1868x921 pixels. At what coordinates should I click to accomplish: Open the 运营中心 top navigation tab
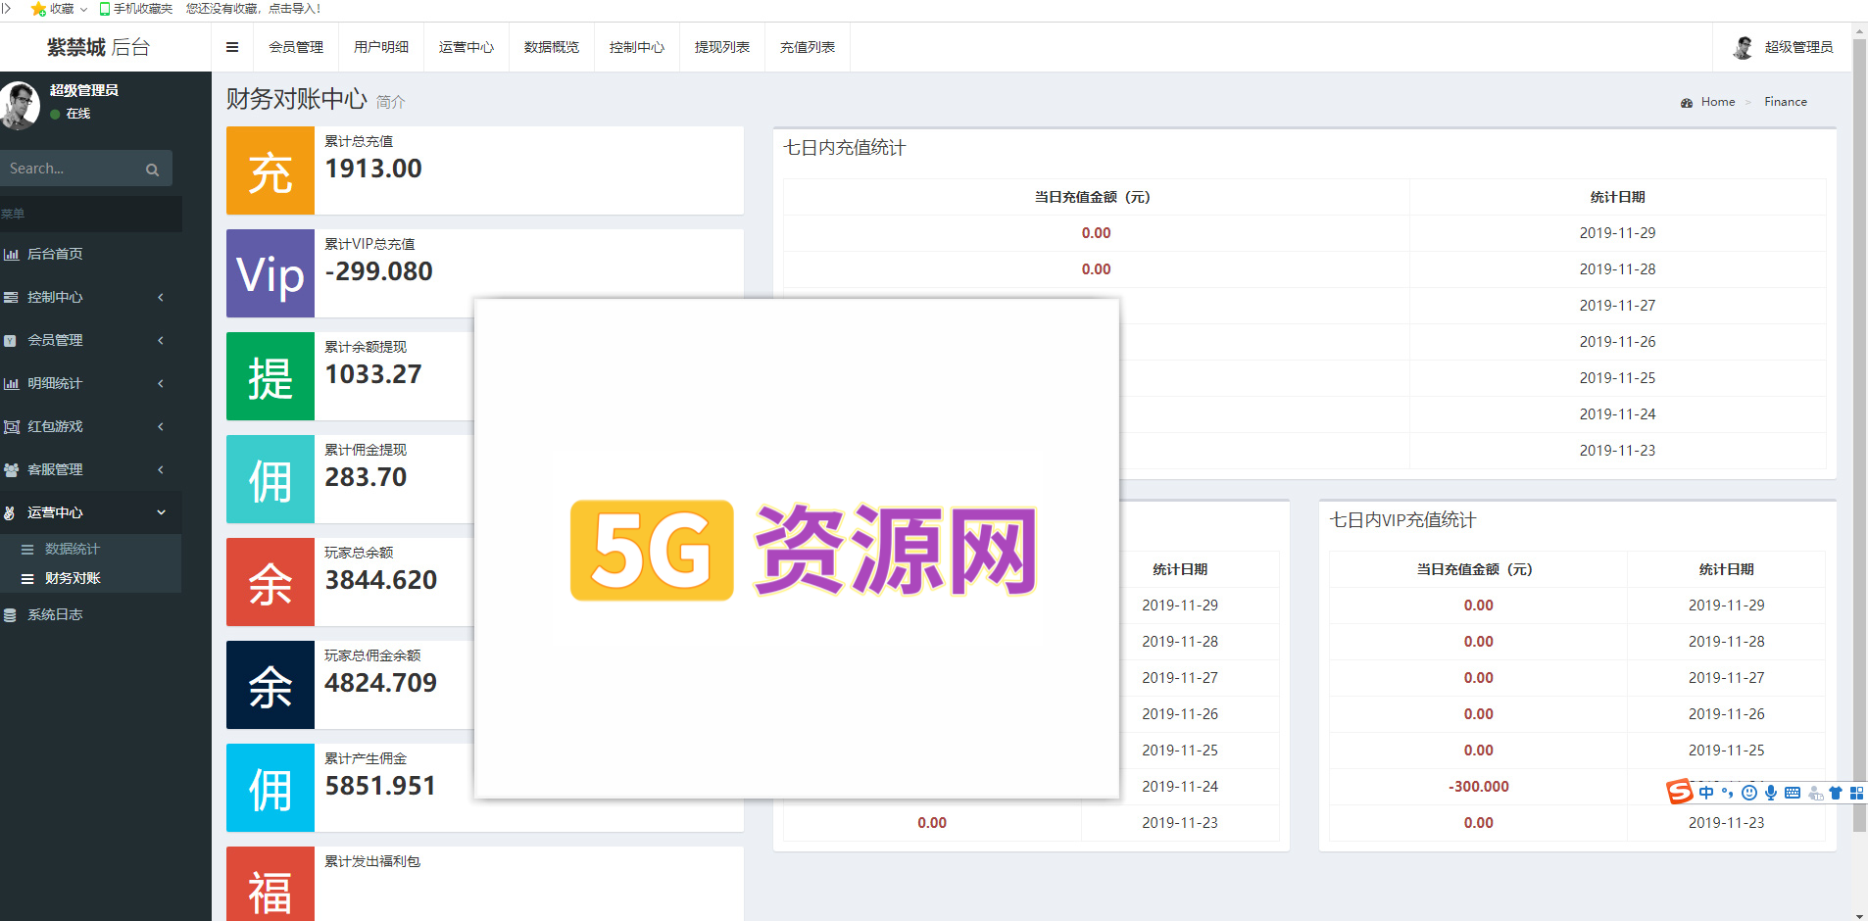tap(467, 47)
